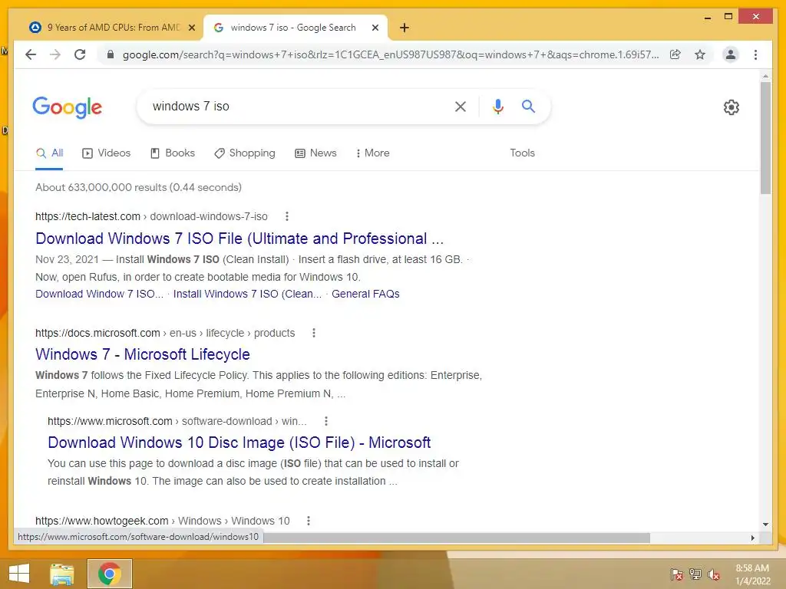Viewport: 786px width, 589px height.
Task: Click the https://tech-latest.com breadcrumb
Action: point(88,216)
